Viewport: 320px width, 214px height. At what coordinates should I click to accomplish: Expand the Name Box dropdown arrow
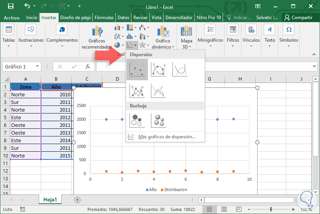(x=37, y=66)
